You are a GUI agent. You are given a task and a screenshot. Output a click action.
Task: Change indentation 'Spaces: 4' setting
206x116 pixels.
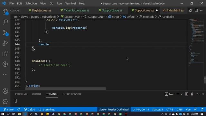click(x=157, y=110)
